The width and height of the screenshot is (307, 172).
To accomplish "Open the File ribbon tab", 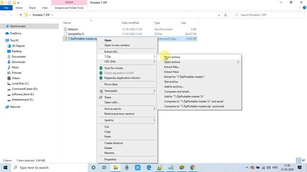I will [x=6, y=8].
